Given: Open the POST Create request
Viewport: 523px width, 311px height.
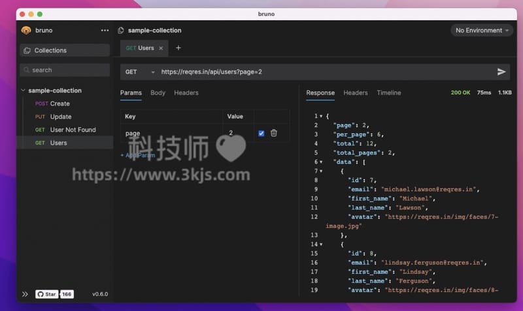Looking at the screenshot, I should click(x=65, y=104).
